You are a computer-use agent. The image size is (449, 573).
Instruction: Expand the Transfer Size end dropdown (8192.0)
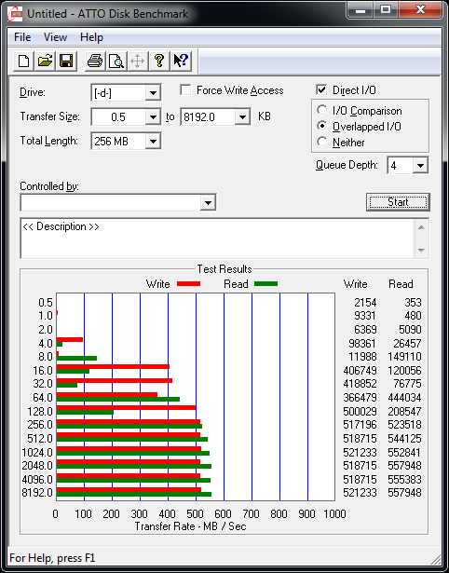[x=242, y=117]
